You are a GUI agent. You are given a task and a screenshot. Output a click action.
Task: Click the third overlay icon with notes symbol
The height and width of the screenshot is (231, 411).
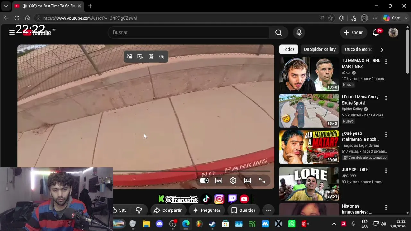coord(151,56)
